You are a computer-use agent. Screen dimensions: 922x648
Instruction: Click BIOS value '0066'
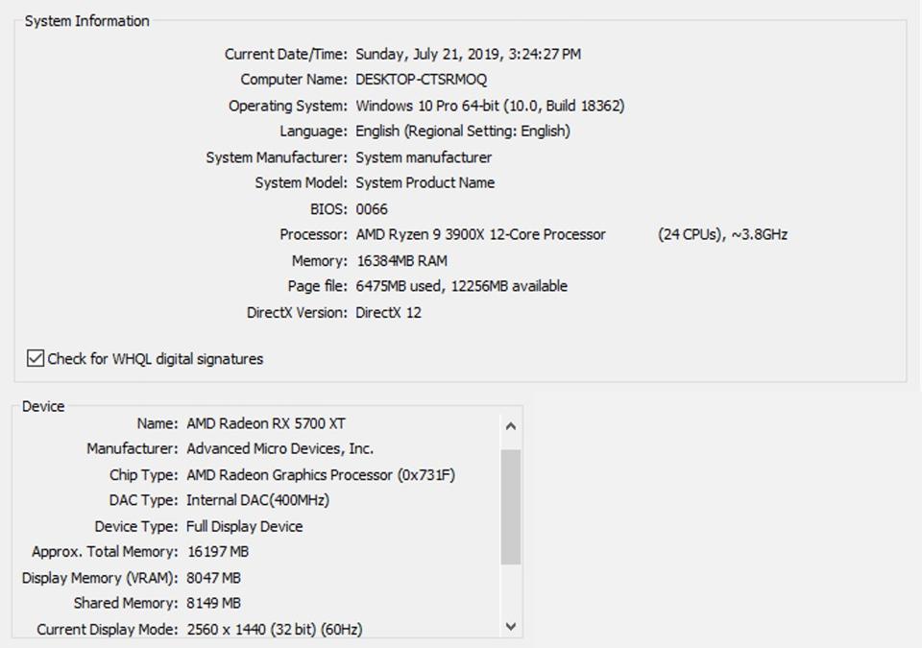(372, 209)
